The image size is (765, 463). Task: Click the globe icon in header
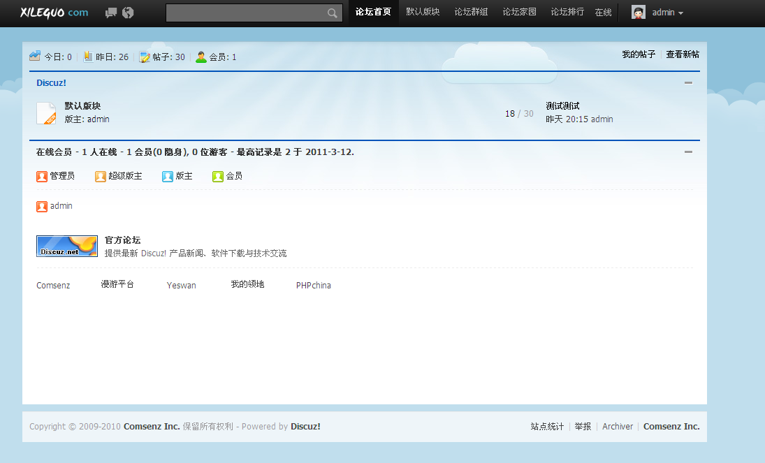[x=128, y=13]
